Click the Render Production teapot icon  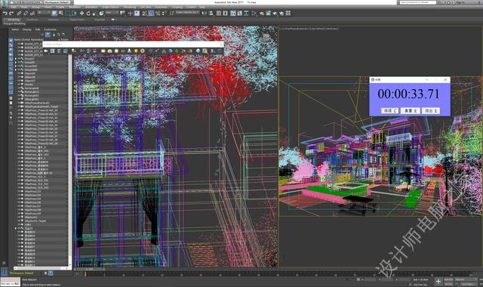click(x=275, y=14)
